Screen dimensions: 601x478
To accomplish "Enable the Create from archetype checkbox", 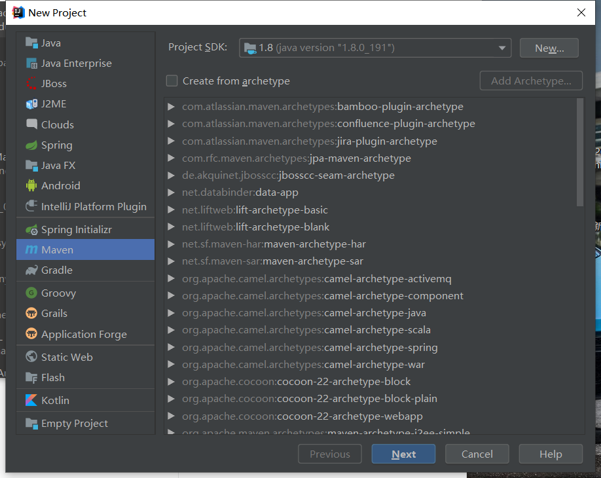I will pos(172,81).
